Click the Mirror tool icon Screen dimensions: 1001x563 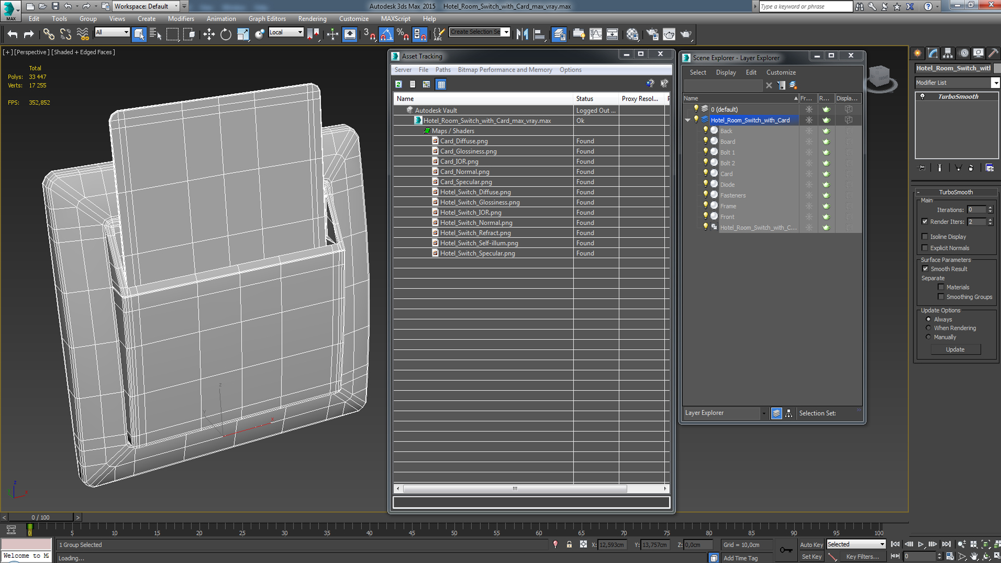click(522, 34)
